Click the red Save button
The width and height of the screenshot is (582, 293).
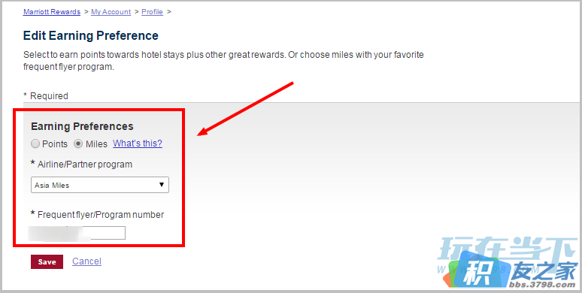[x=47, y=262]
